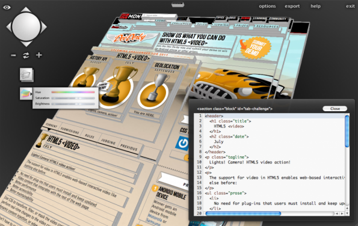Toggle the eye visibility icon

(7, 8)
